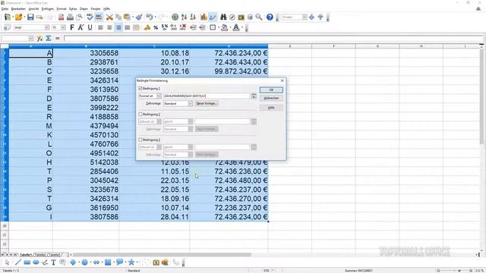
Task: Click cell containing 3305658
Action: coord(86,53)
